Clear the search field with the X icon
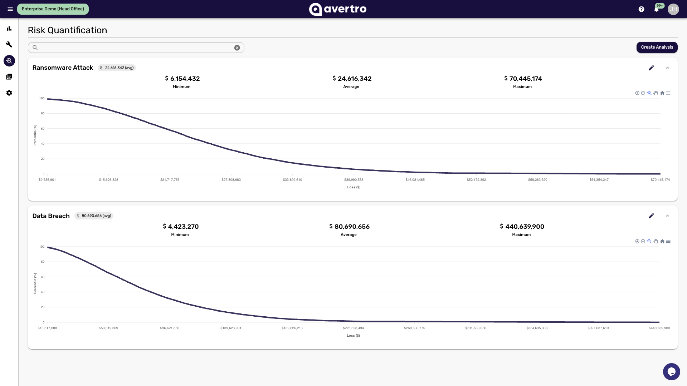Image resolution: width=687 pixels, height=386 pixels. pos(237,48)
